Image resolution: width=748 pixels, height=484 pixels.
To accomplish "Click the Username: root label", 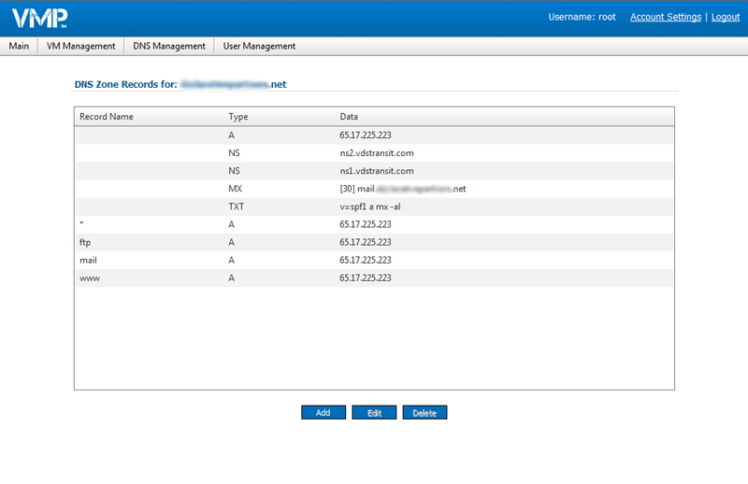I will [582, 17].
